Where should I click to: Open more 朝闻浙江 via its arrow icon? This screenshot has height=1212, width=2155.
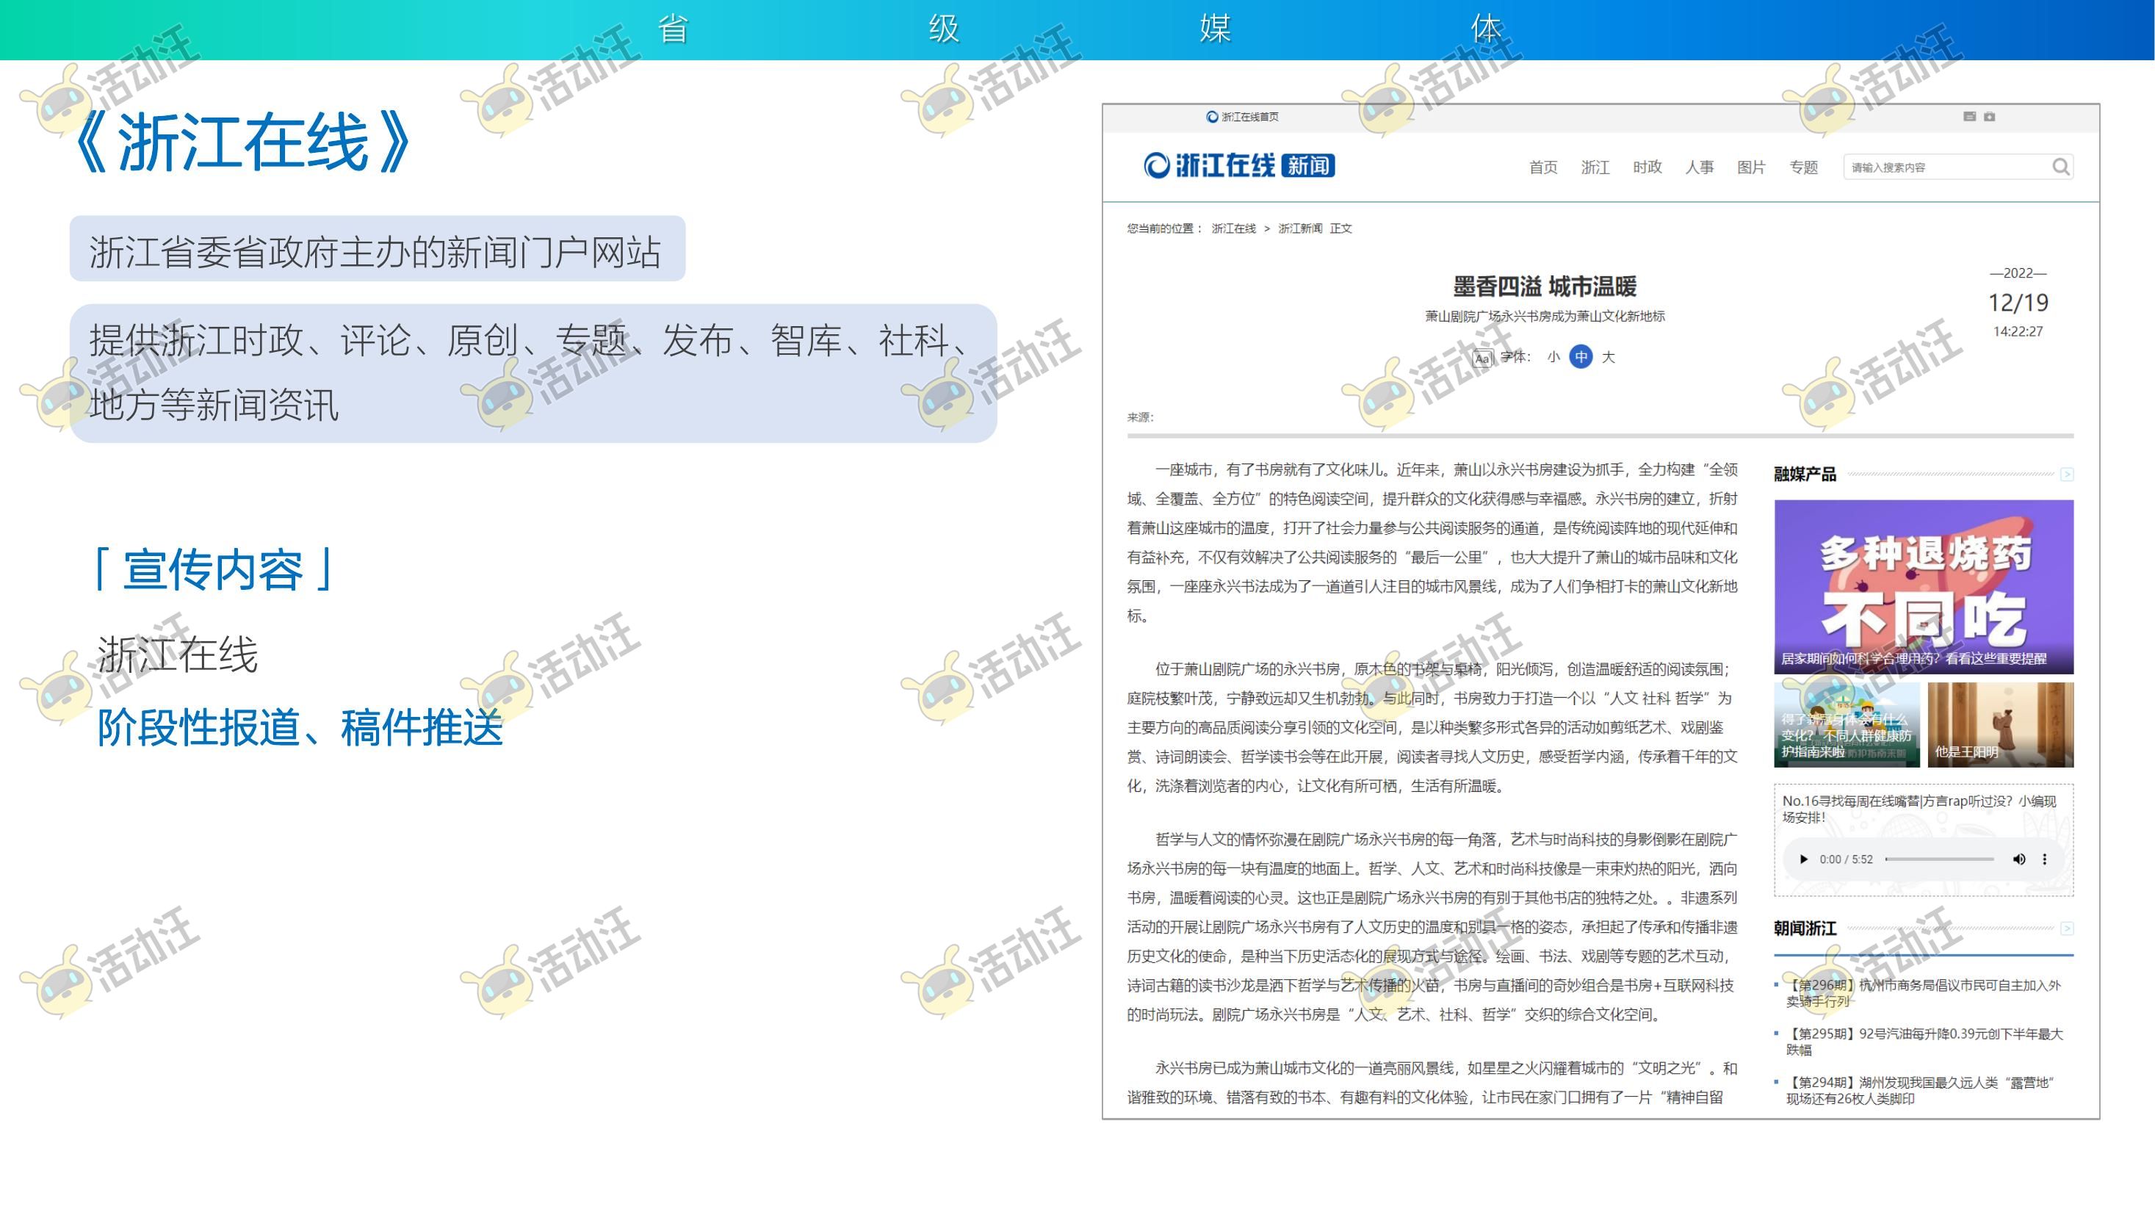(2066, 928)
